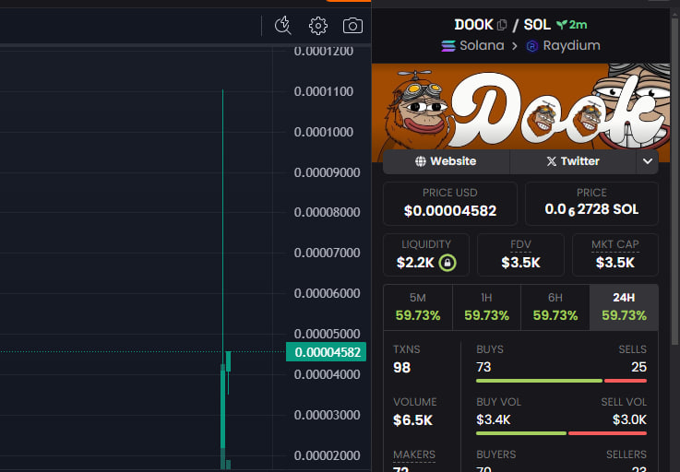Click the LIQUIDITY $2.2K value
The width and height of the screenshot is (680, 472).
415,263
